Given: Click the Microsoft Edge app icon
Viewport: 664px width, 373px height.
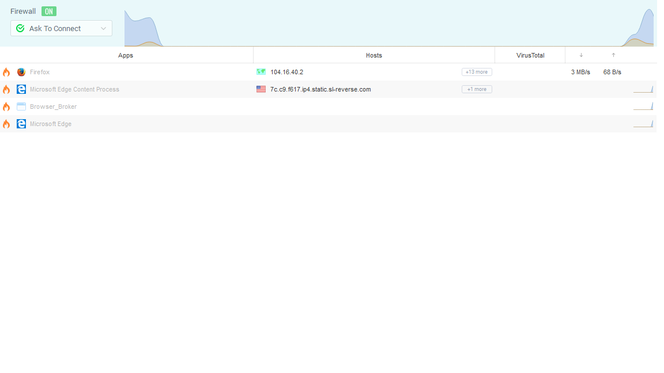Looking at the screenshot, I should point(21,124).
